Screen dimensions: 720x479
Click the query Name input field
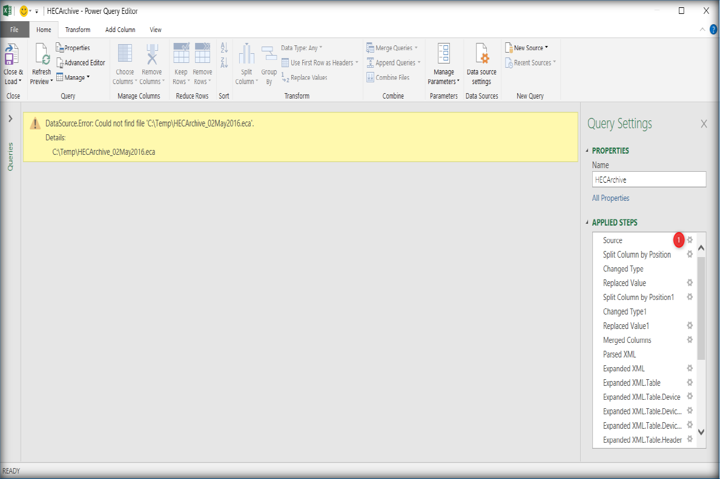(x=649, y=180)
